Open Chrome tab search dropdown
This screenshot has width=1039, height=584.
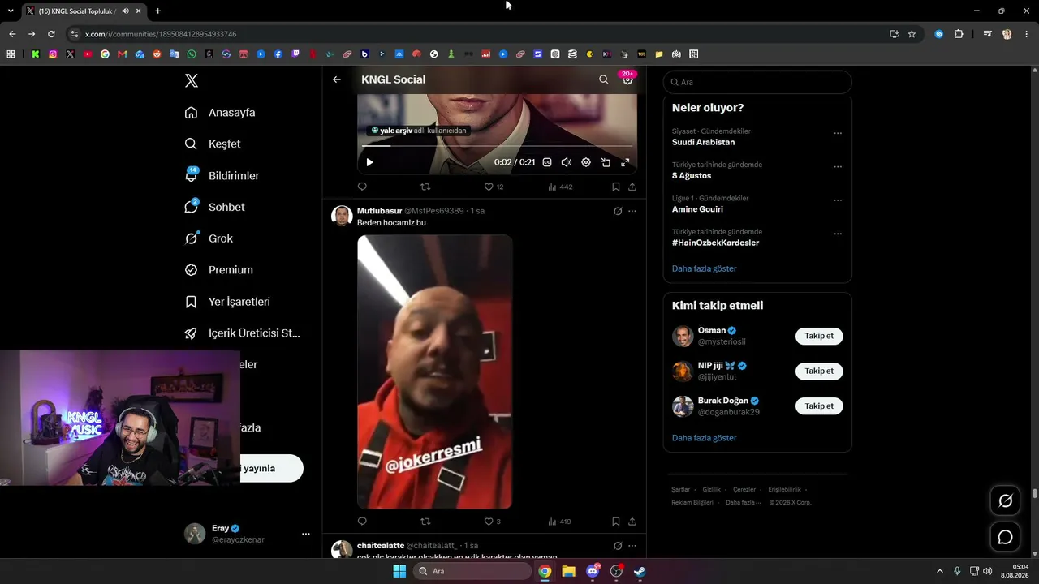pos(11,11)
